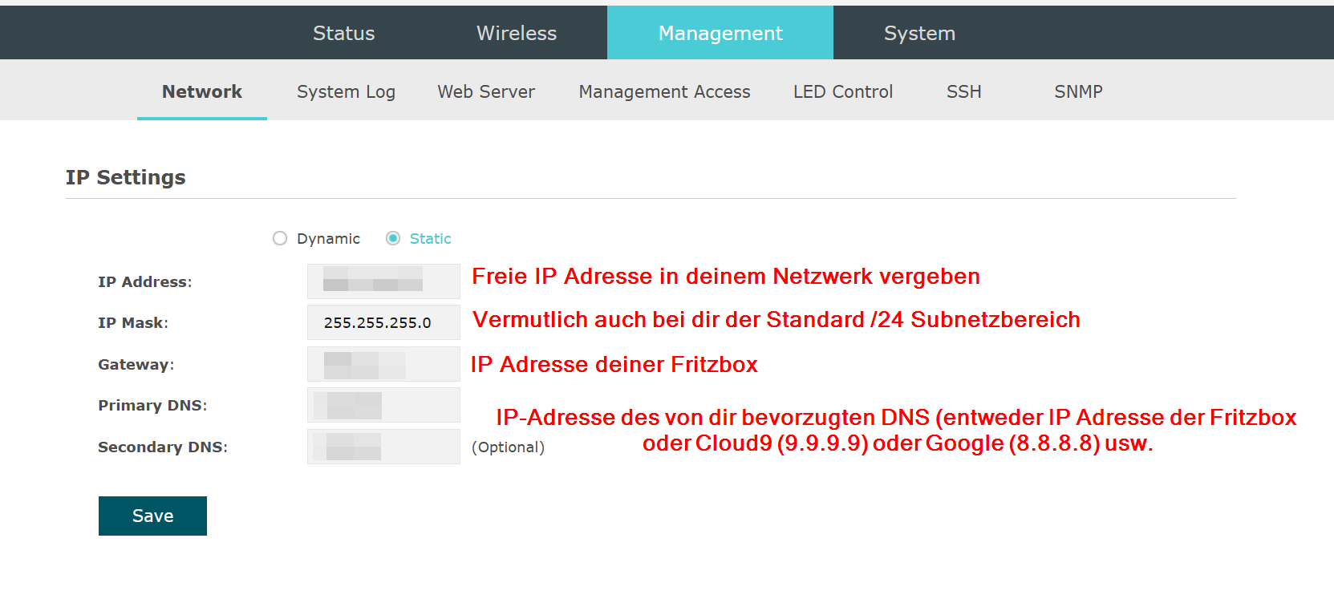Switch to the Wireless tab
This screenshot has width=1334, height=611.
click(517, 33)
